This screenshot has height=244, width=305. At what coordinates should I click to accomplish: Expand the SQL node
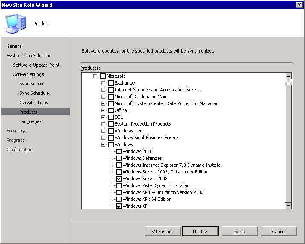pyautogui.click(x=103, y=117)
